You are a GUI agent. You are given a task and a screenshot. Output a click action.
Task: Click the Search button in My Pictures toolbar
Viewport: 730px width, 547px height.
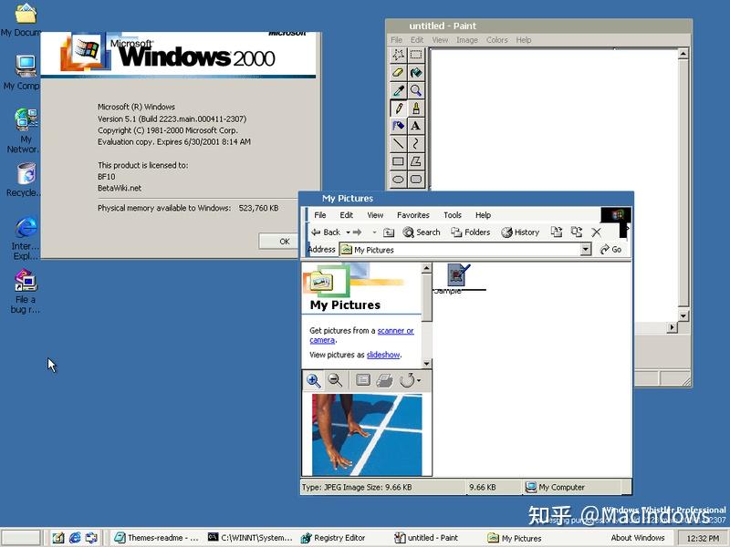[x=420, y=232]
